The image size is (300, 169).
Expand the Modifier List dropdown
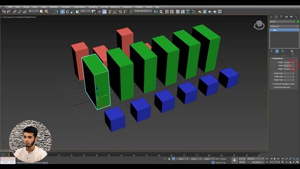284,26
